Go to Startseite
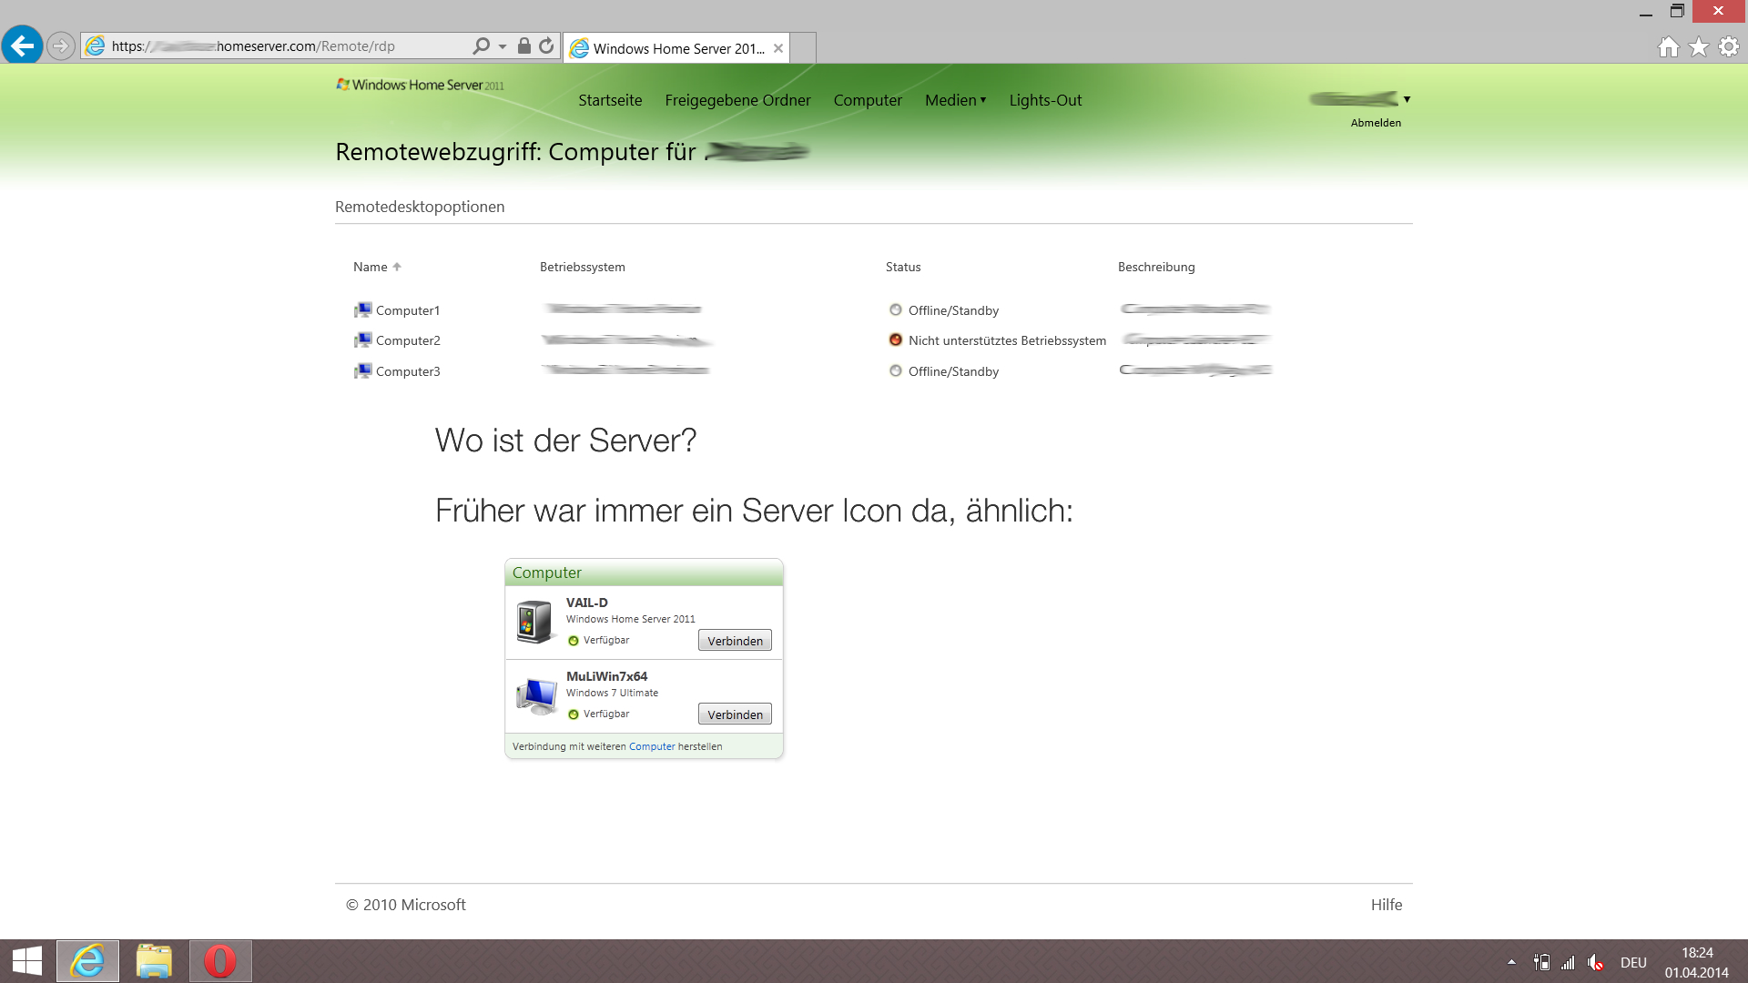 (610, 100)
